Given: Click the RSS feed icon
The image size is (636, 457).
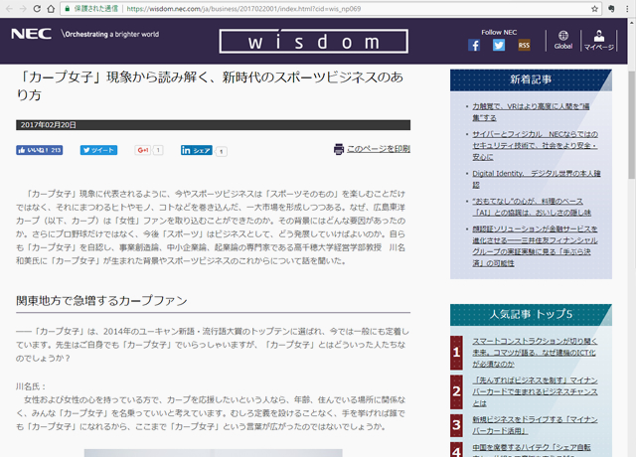Looking at the screenshot, I should [524, 45].
